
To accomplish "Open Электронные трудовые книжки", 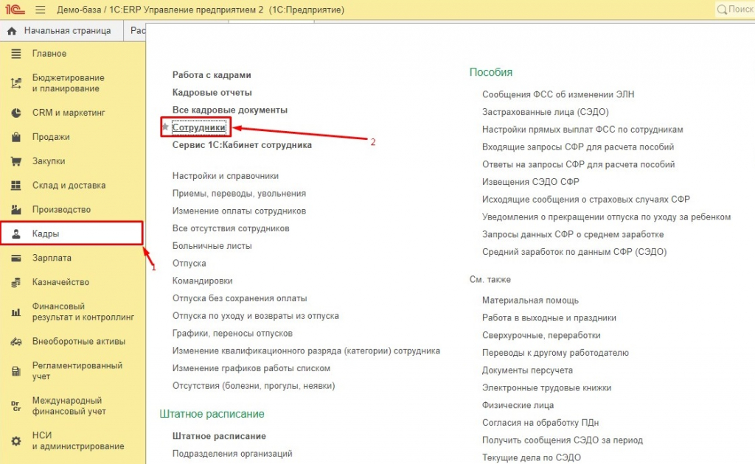I will pyautogui.click(x=546, y=388).
